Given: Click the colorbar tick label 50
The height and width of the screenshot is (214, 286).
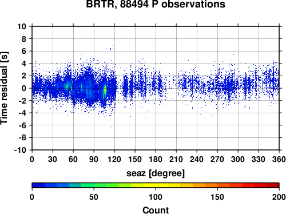Looking at the screenshot, I should click(94, 197).
